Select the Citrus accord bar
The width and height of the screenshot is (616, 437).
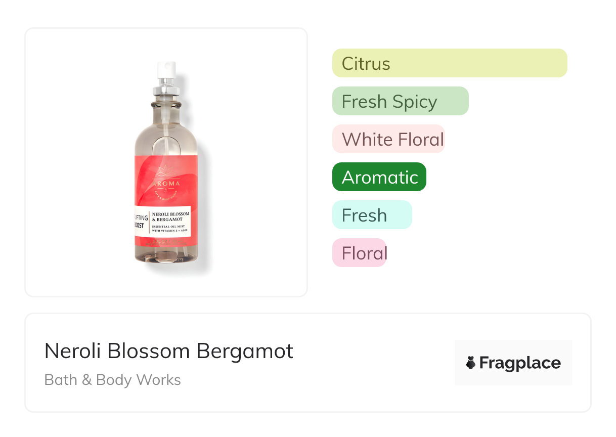449,63
